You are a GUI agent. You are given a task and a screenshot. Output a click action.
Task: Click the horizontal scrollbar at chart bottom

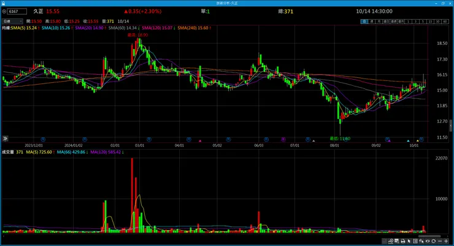(x=429, y=236)
